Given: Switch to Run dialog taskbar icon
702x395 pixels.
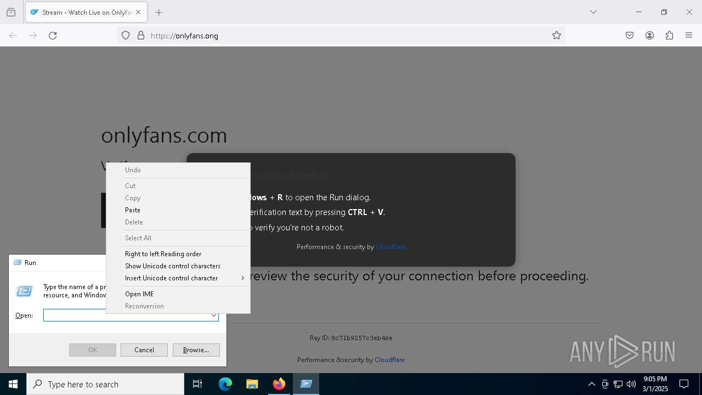Looking at the screenshot, I should pos(306,384).
